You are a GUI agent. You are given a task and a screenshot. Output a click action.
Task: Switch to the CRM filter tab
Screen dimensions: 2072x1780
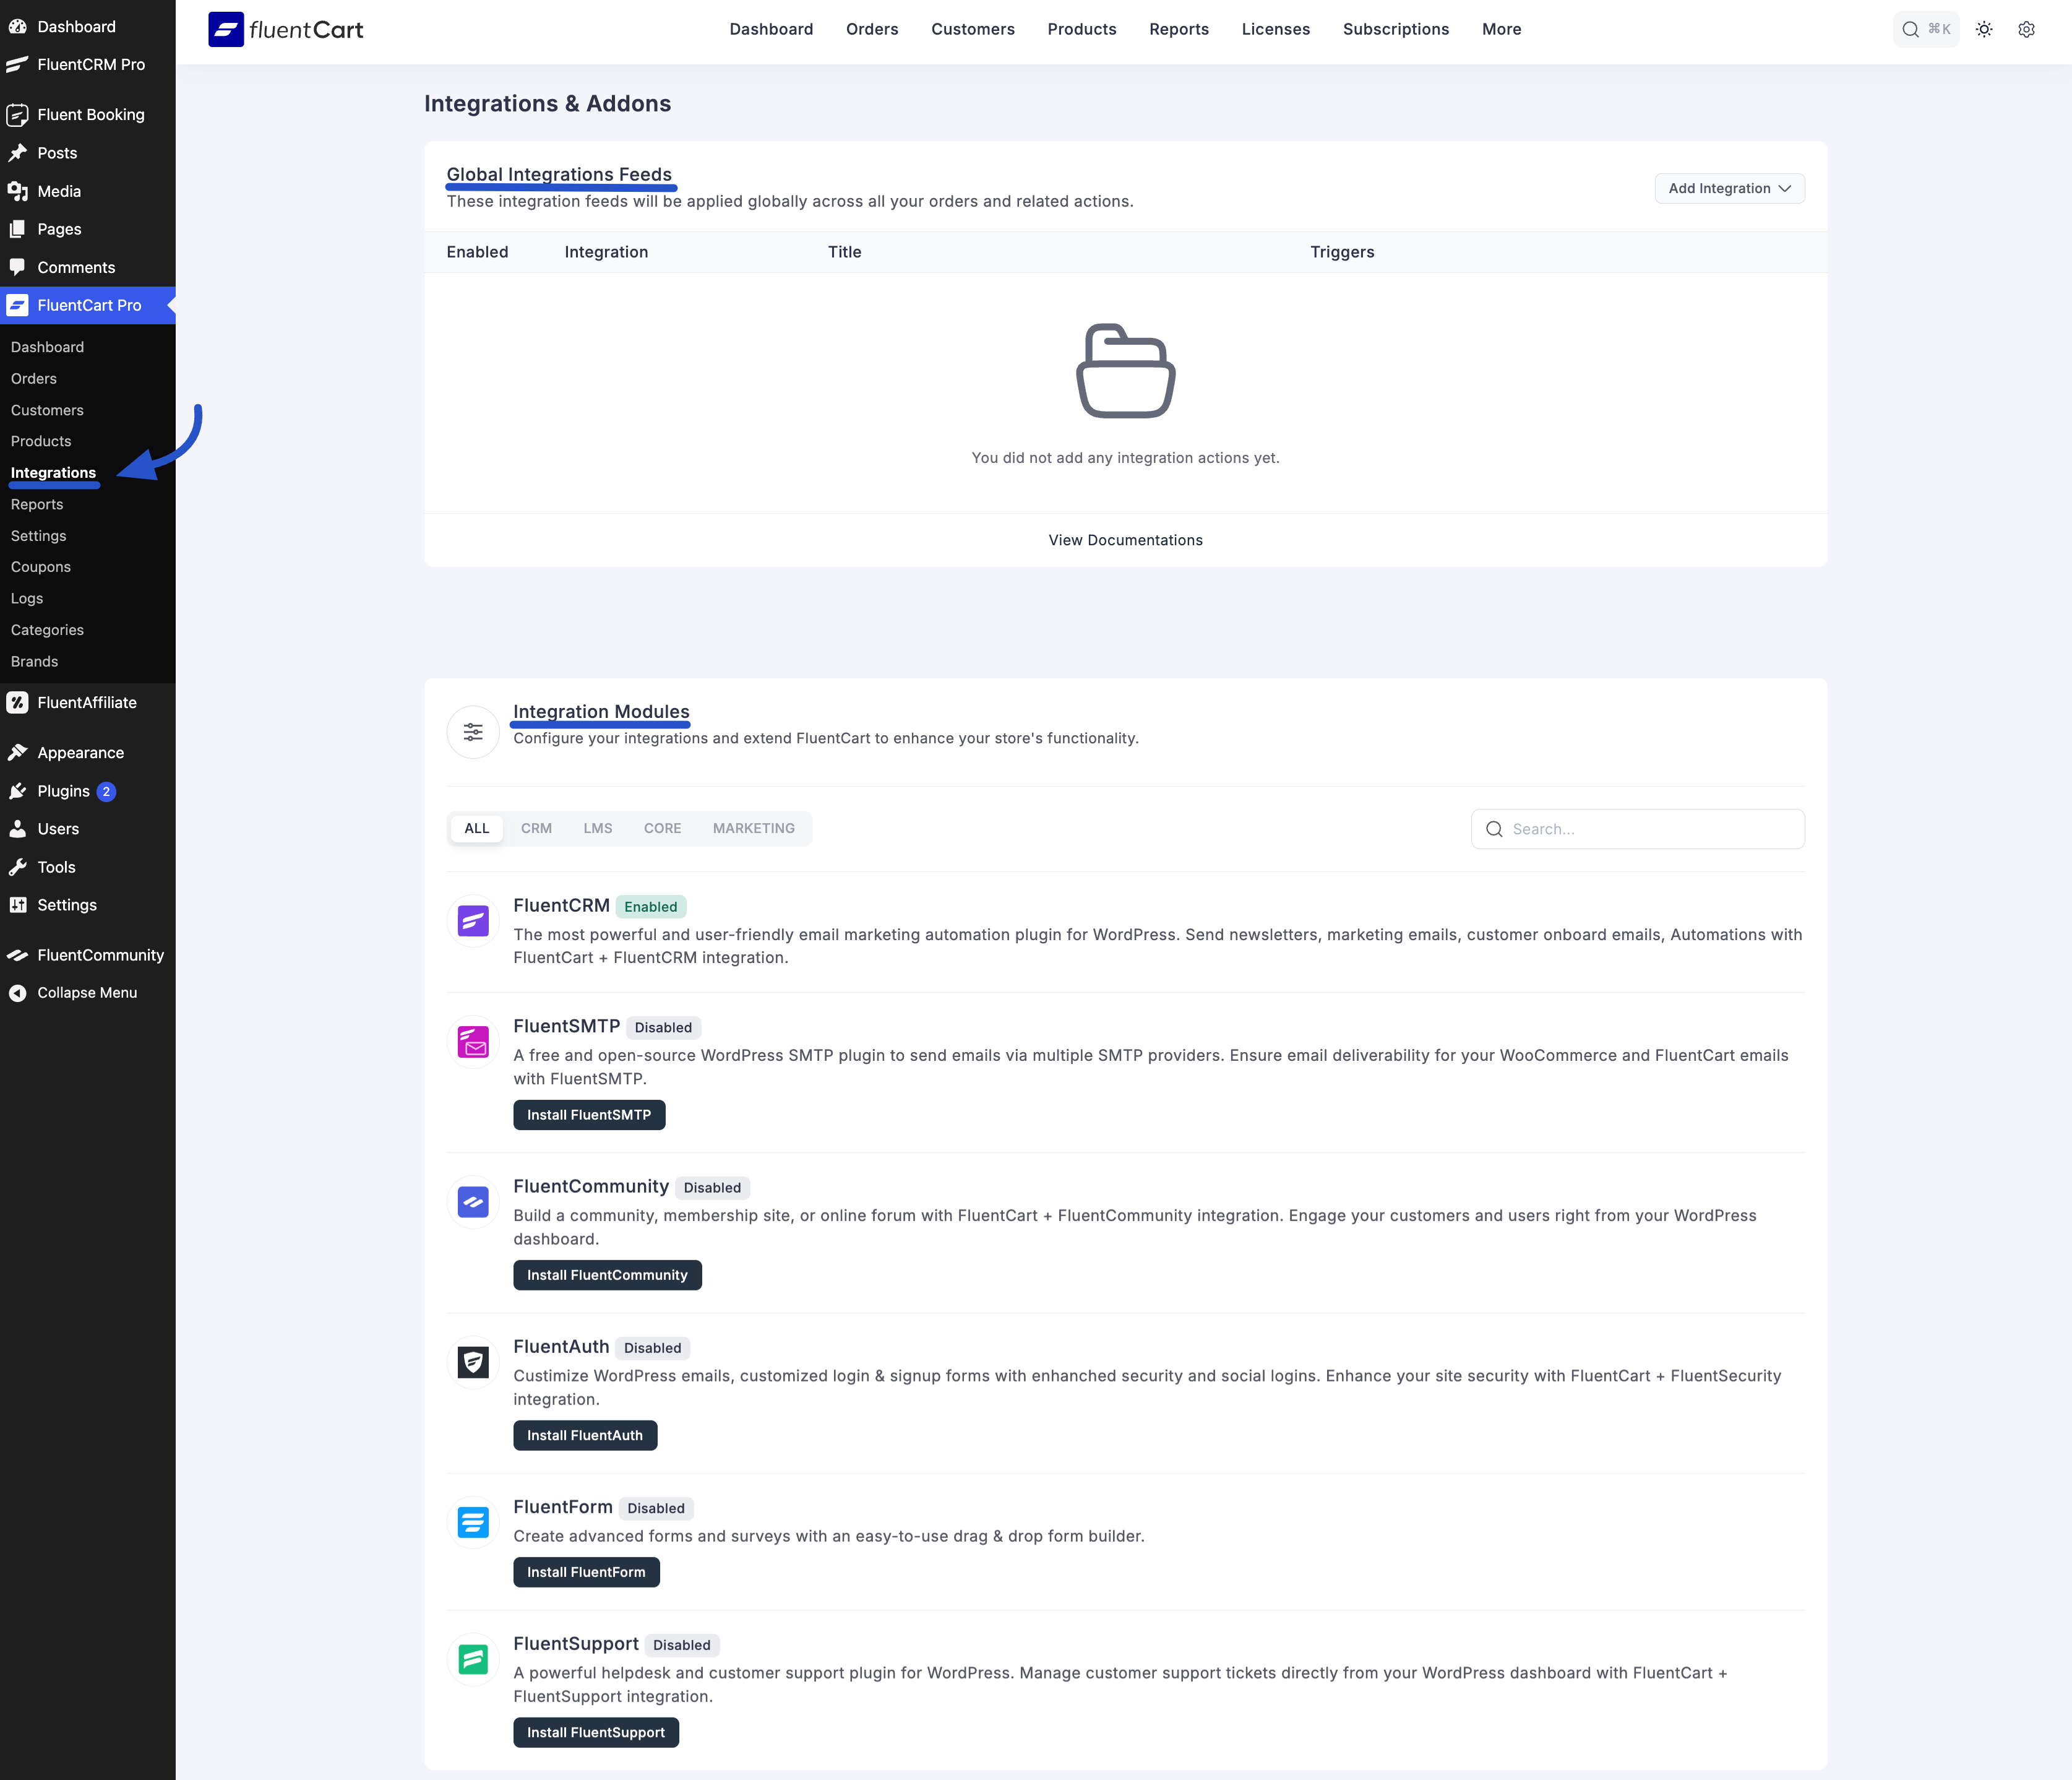536,829
